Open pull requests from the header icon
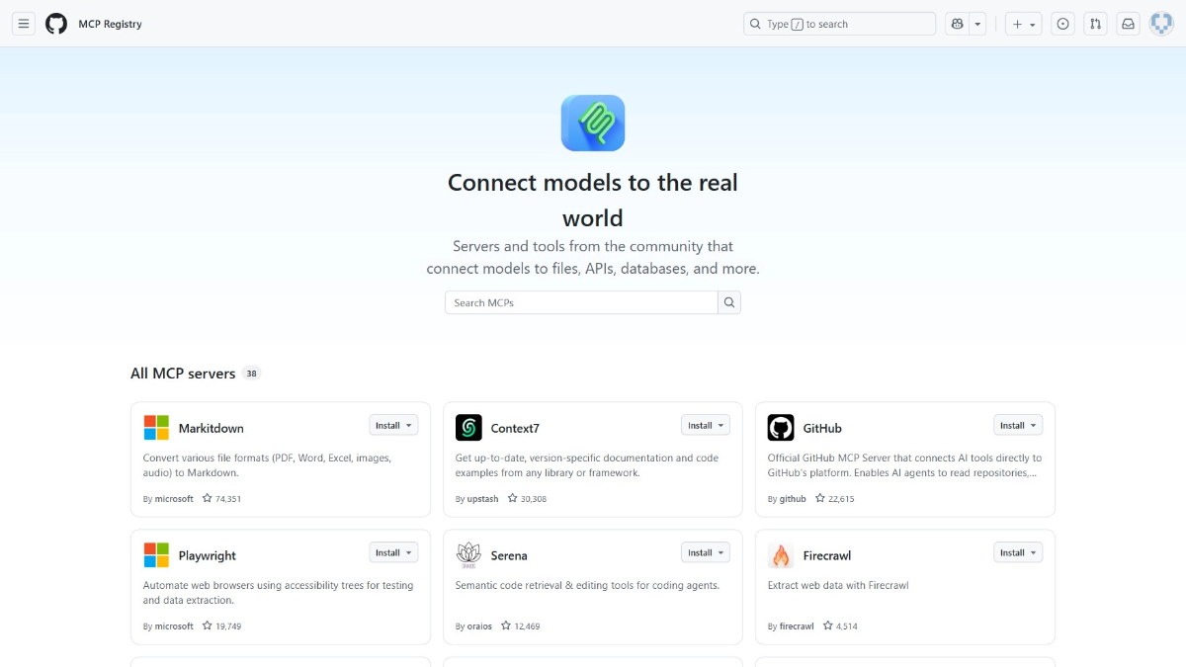 click(x=1095, y=23)
